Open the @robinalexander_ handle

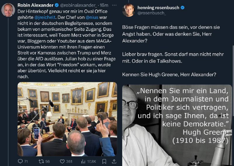pos(79,5)
